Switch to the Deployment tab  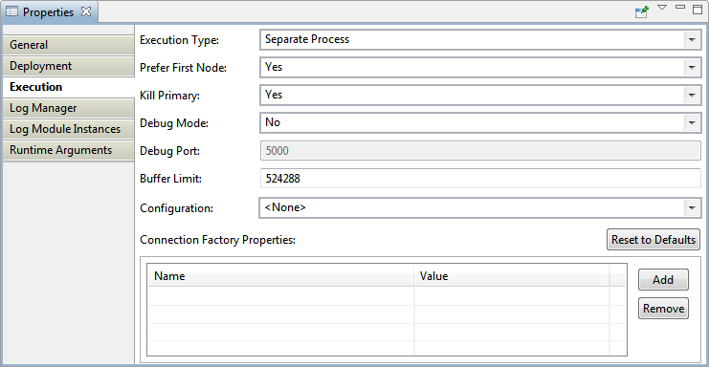(68, 66)
